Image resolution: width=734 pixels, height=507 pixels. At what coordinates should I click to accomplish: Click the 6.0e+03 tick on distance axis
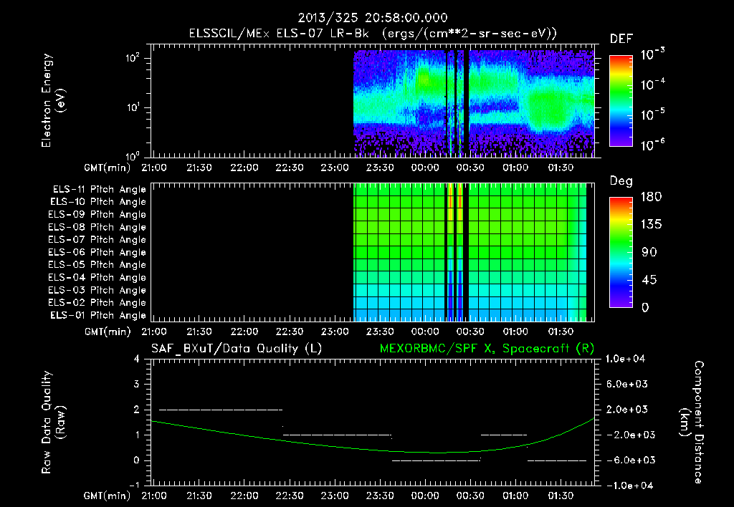pos(626,385)
